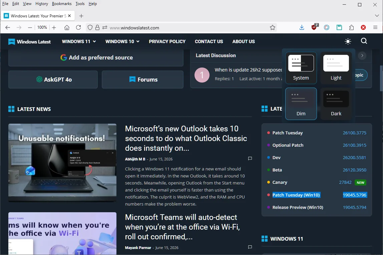Screen dimensions: 383x255
Task: Click the next arrow in Latest Discussion
Action: tap(362, 55)
